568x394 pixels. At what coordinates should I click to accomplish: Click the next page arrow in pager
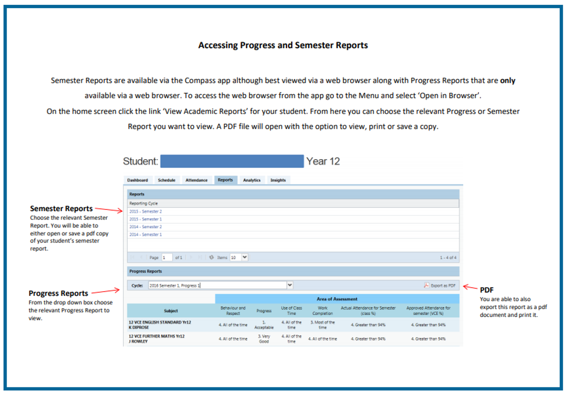pos(191,258)
